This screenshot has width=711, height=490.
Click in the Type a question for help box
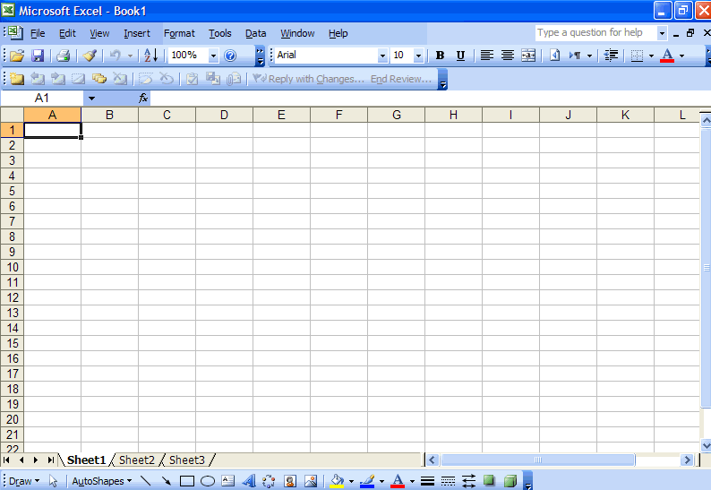[x=595, y=33]
